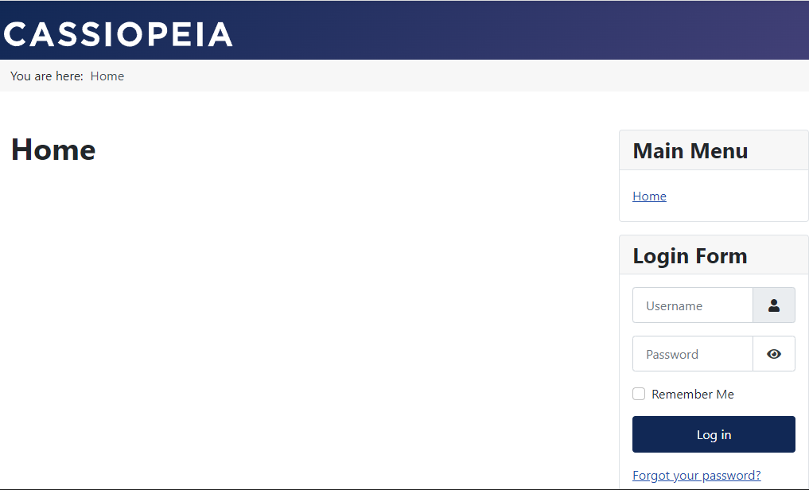Focus the Password input field
Viewport: 809px width, 490px height.
tap(692, 354)
